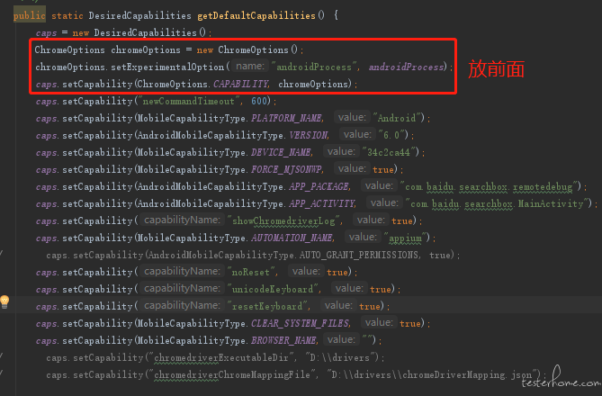Click 'new ChromeOptions()' constructor call
Screen dimensions: 602x396
(247, 49)
